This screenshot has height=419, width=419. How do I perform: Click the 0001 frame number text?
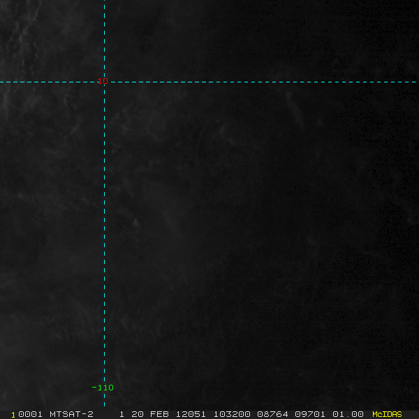[30, 414]
